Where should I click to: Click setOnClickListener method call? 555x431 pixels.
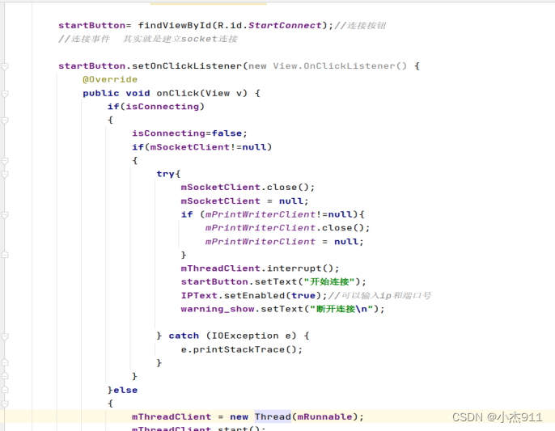[187, 65]
